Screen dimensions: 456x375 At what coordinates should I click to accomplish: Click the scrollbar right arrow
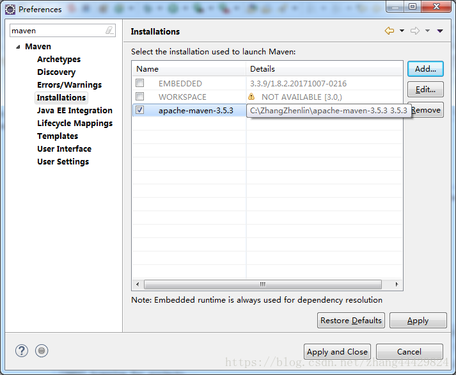click(397, 284)
